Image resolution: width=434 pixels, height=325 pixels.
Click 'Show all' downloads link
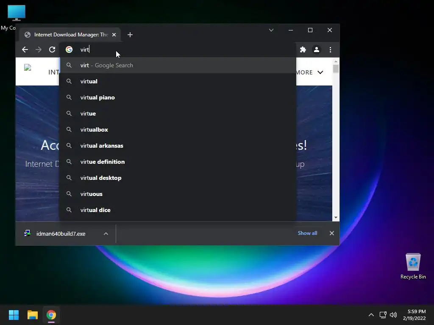(x=307, y=233)
